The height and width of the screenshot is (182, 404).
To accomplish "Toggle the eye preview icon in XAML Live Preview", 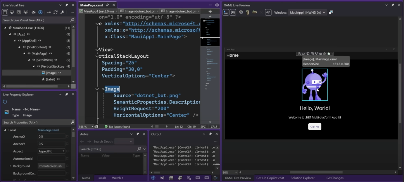I will tap(268, 12).
